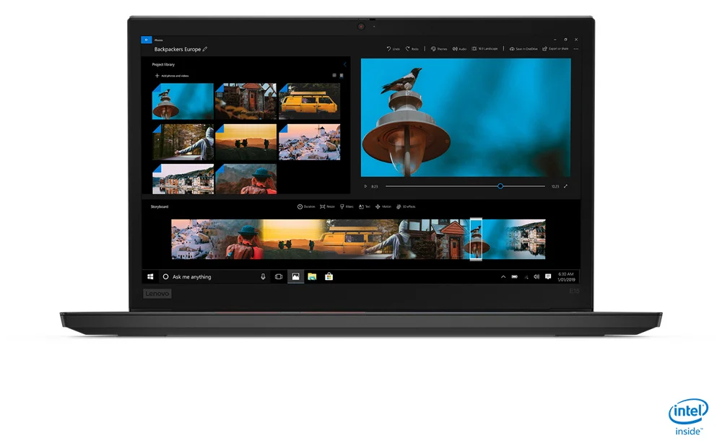The image size is (722, 446).
Task: Show hidden system tray icons
Action: [x=503, y=276]
